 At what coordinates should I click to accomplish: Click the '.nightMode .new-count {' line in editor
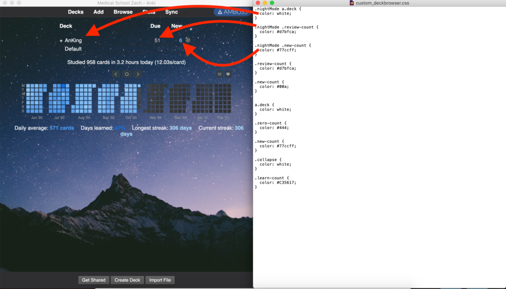point(283,45)
